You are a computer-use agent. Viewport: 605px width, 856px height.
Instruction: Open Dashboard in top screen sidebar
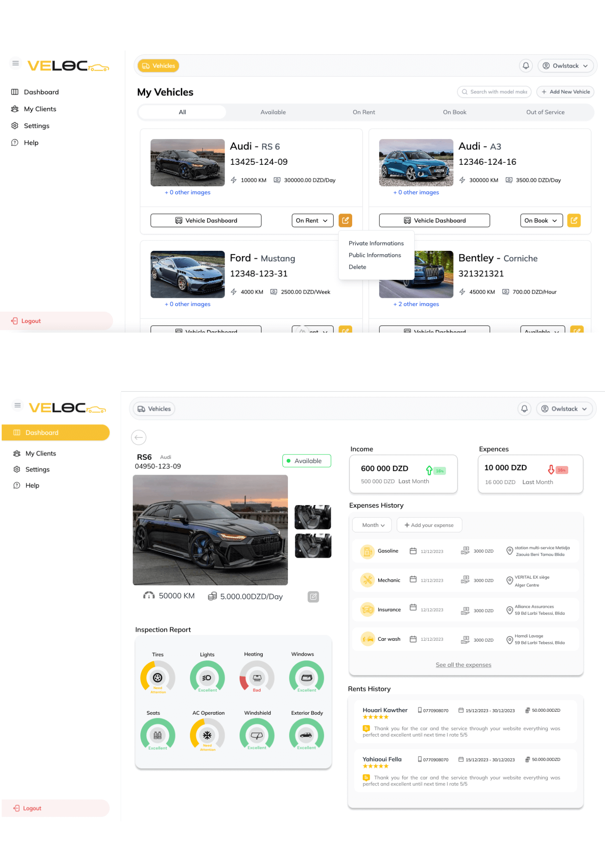(41, 92)
